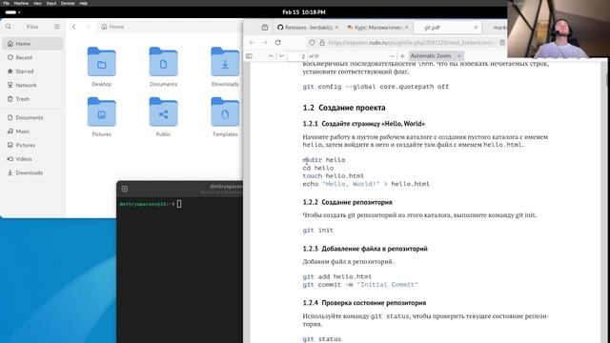
Task: Select Documents bookmark in Files sidebar
Action: coord(32,117)
